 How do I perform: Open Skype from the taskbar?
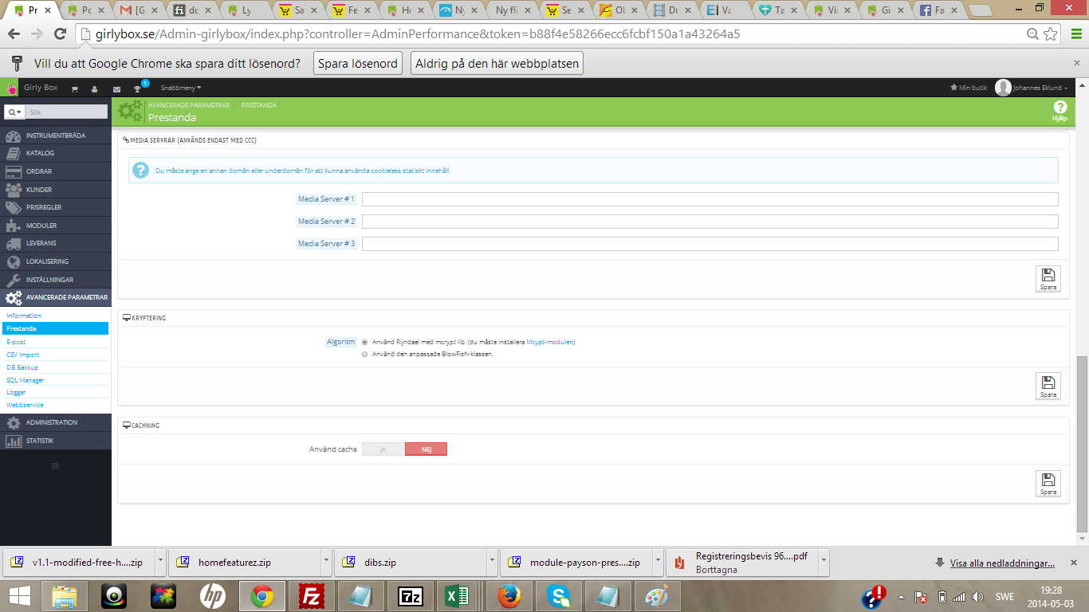click(558, 595)
